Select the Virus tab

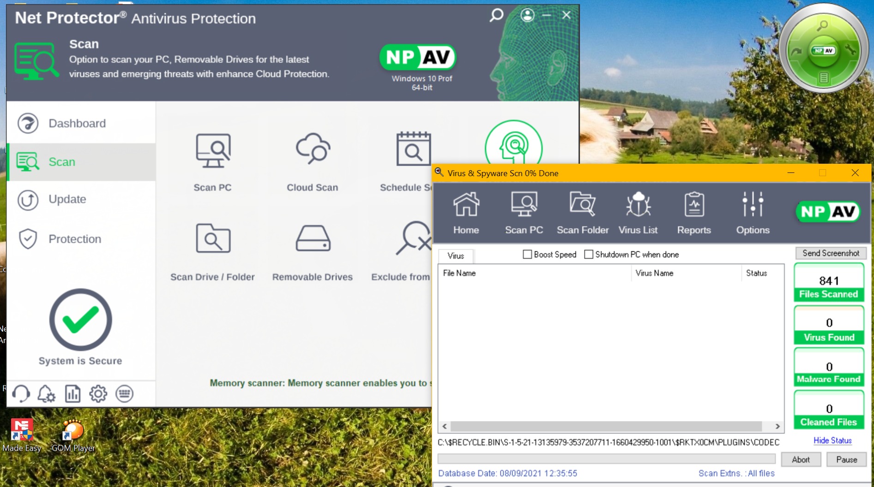(456, 256)
